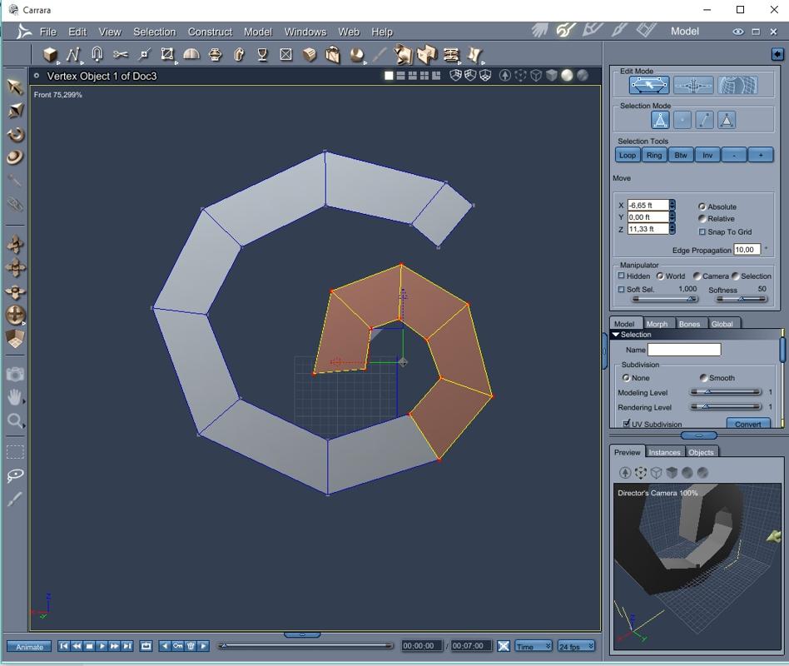
Task: Enable the Snap To Grid checkbox
Action: [702, 231]
